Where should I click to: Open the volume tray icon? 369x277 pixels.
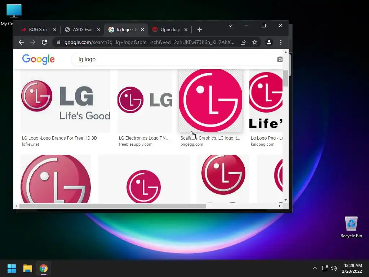coord(334,268)
